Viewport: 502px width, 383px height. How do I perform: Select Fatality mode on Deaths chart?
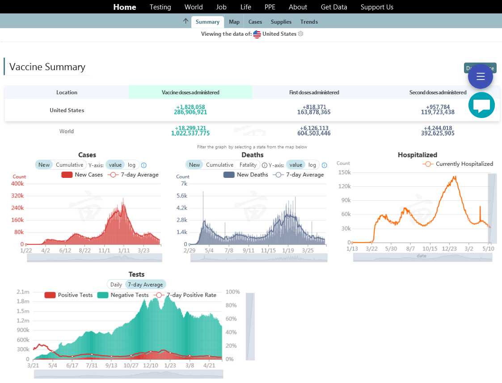pyautogui.click(x=248, y=165)
